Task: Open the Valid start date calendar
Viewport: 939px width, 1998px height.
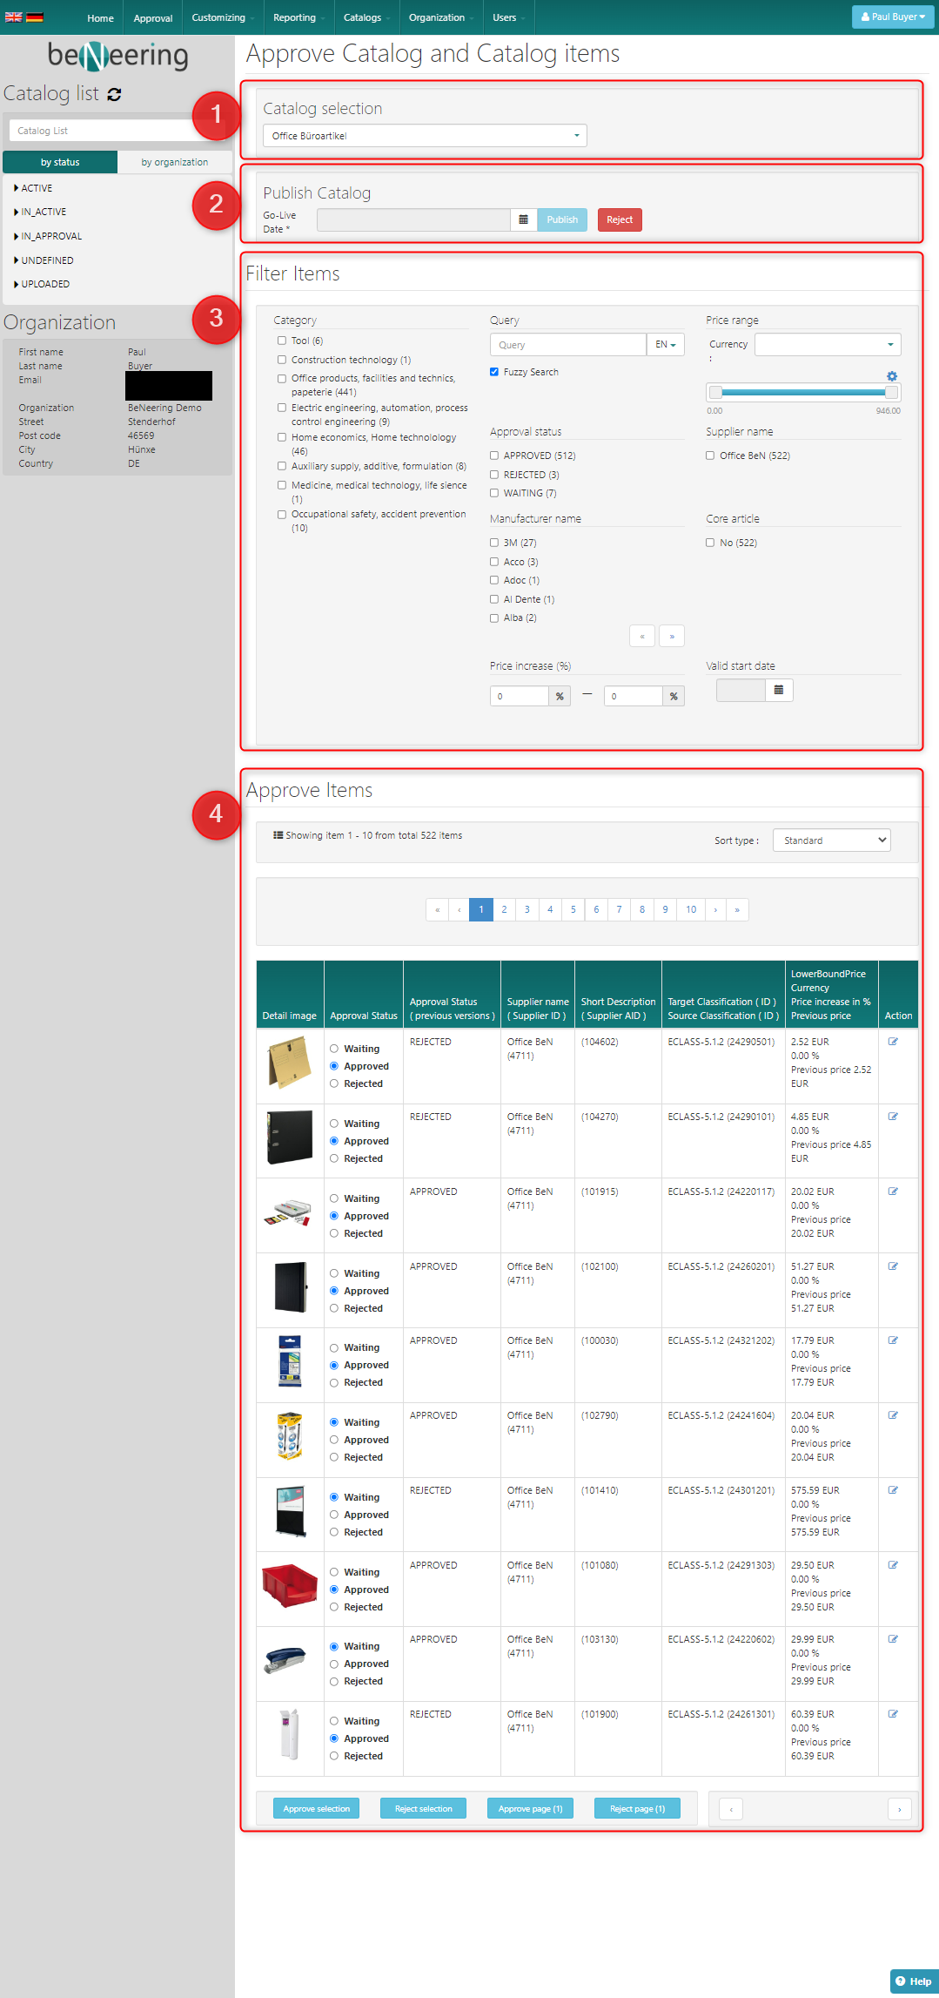Action: click(x=778, y=691)
